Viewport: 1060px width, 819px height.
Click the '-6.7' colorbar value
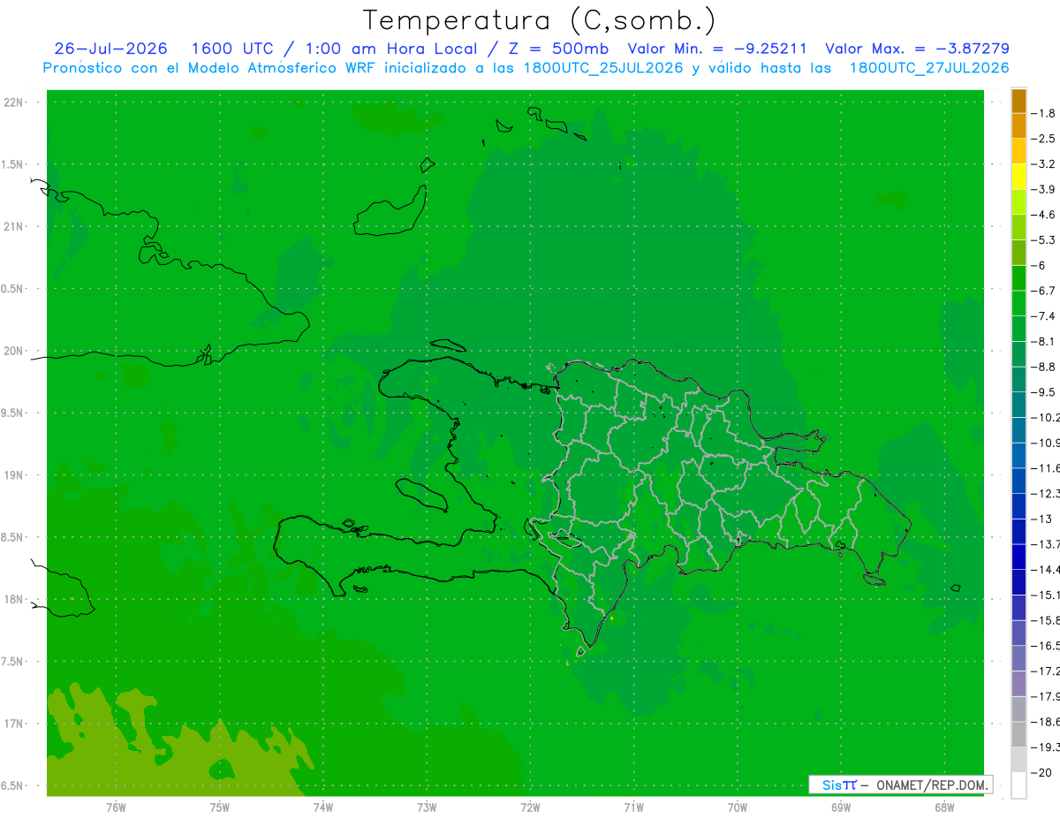(1042, 291)
